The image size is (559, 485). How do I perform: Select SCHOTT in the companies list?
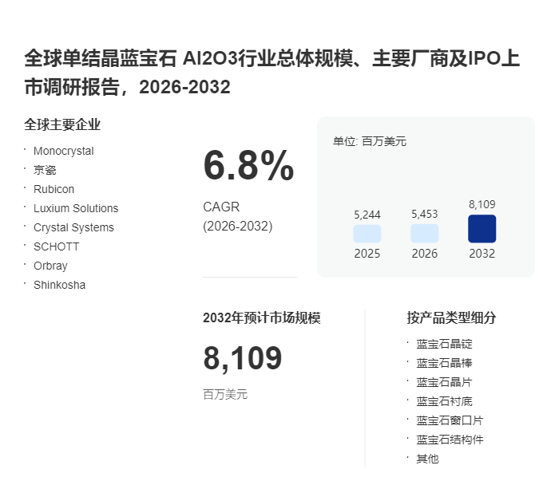(x=57, y=246)
